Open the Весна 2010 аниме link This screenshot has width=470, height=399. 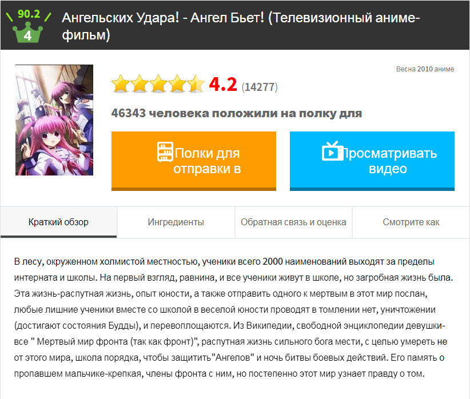click(x=425, y=69)
